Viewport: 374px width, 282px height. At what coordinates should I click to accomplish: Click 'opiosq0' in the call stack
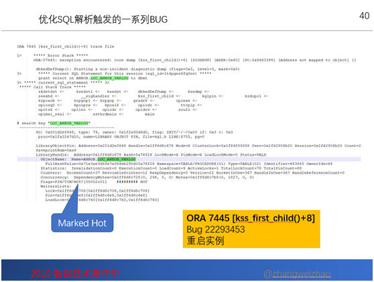click(46, 106)
